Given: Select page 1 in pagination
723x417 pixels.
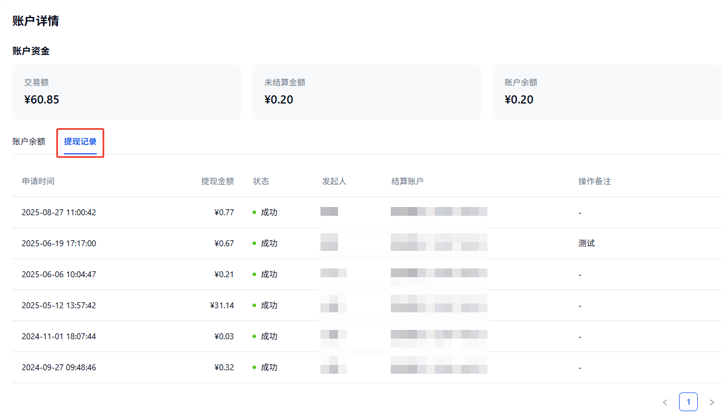Looking at the screenshot, I should 688,402.
